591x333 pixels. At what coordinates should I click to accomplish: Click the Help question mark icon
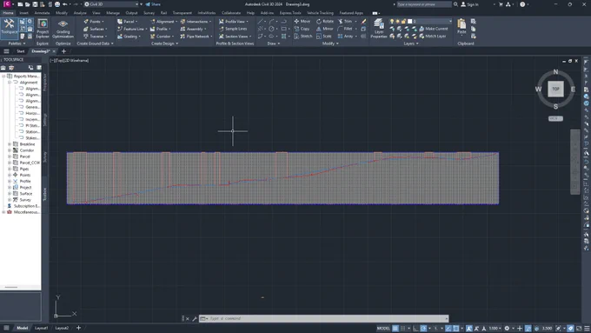[522, 4]
